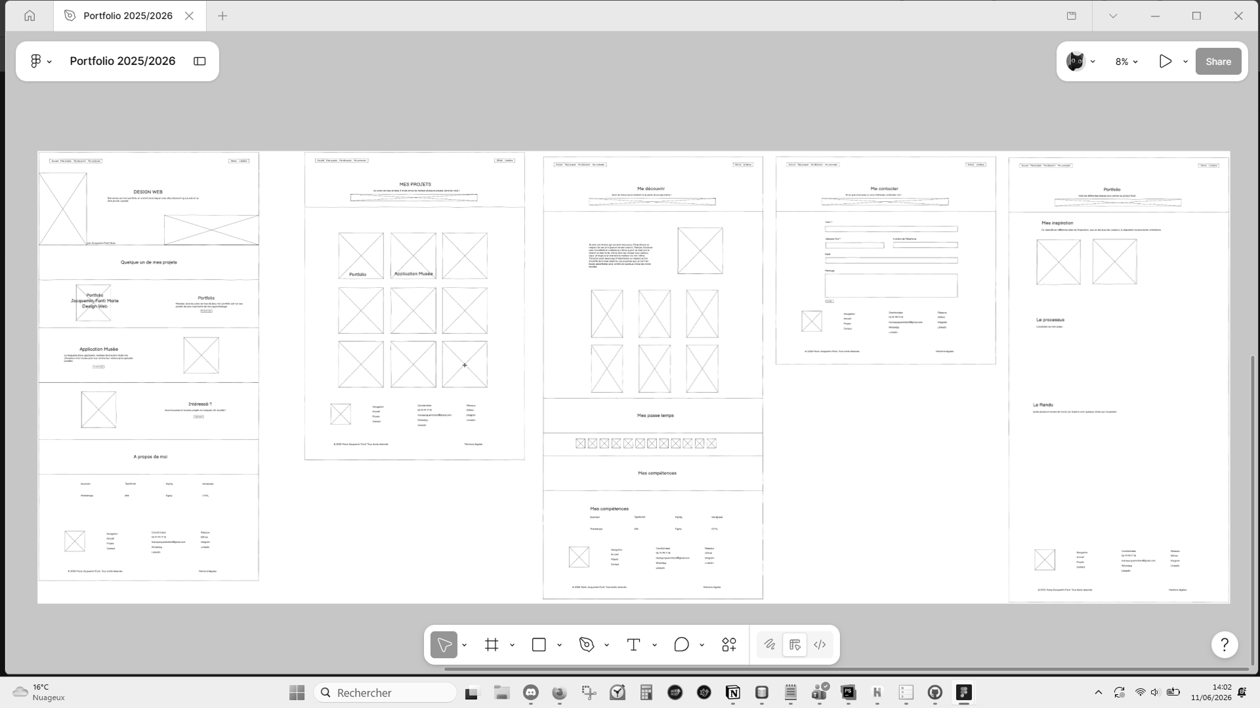
Task: Click the Portfolio 2025/2026 file name
Action: click(123, 61)
